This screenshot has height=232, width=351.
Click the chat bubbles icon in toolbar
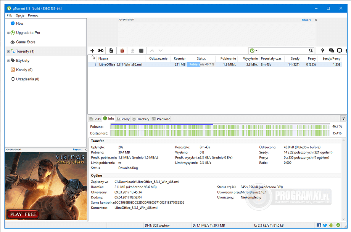pyautogui.click(x=331, y=51)
